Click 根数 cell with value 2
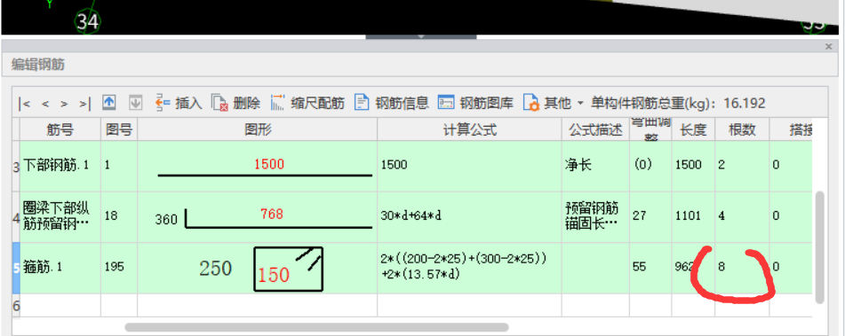 pos(742,166)
